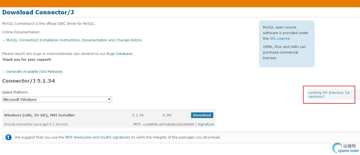This screenshot has width=360, height=155.
Task: Open the Bugs Database link
Action: click(x=119, y=54)
